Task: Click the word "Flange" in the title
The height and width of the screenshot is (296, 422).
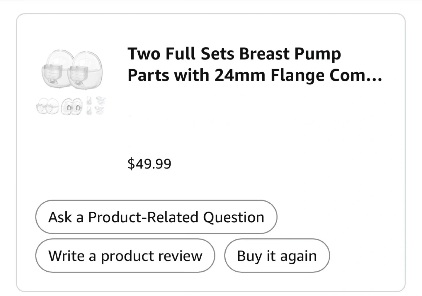Action: click(x=297, y=75)
